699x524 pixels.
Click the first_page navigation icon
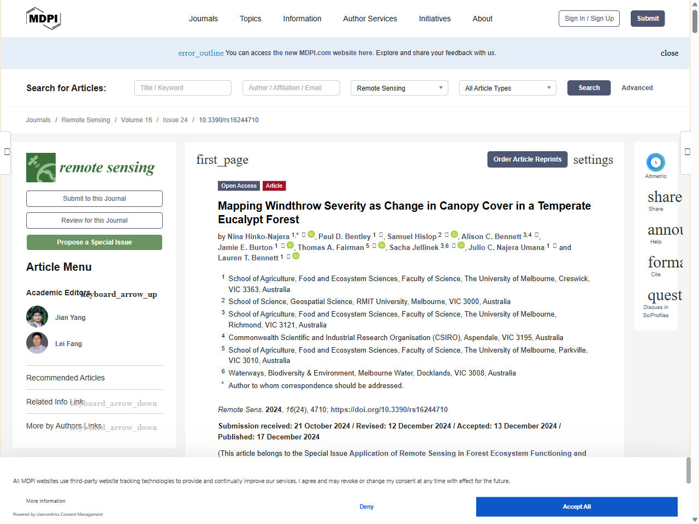click(x=222, y=160)
